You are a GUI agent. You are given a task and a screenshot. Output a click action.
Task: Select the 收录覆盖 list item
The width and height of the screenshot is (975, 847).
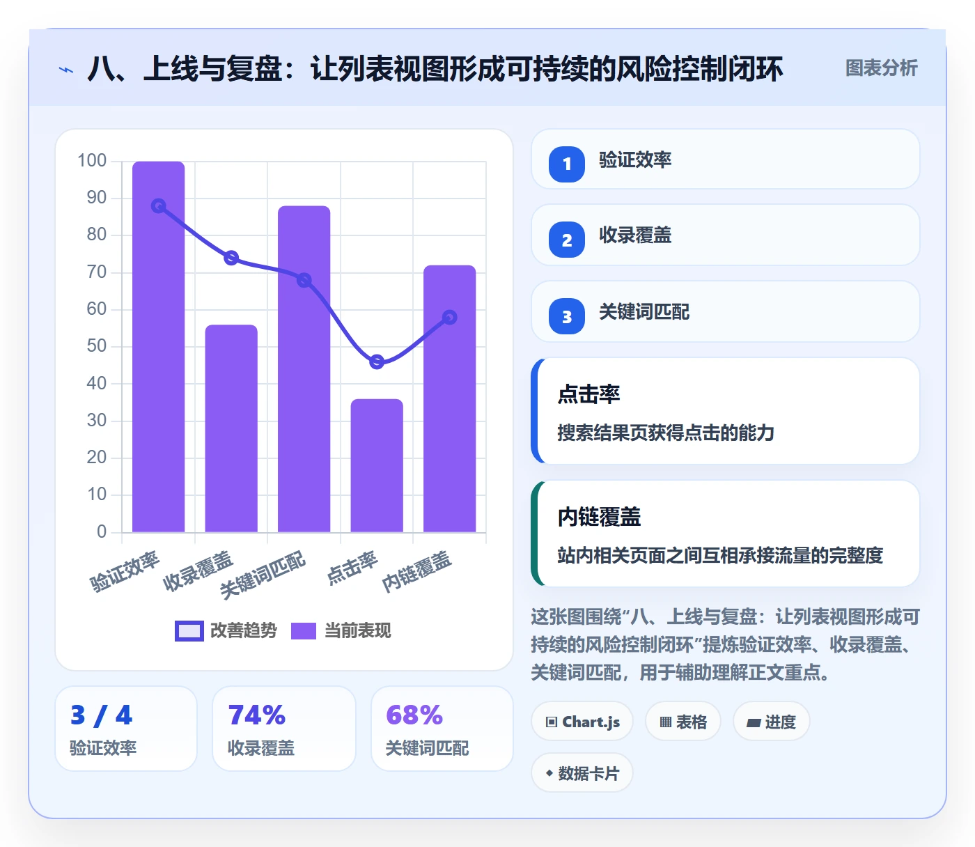(x=726, y=235)
